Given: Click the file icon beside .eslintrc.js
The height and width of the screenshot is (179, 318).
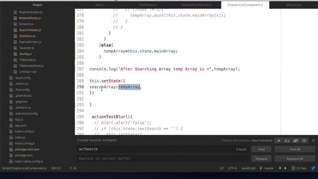Looking at the screenshot, I should pos(11,84).
